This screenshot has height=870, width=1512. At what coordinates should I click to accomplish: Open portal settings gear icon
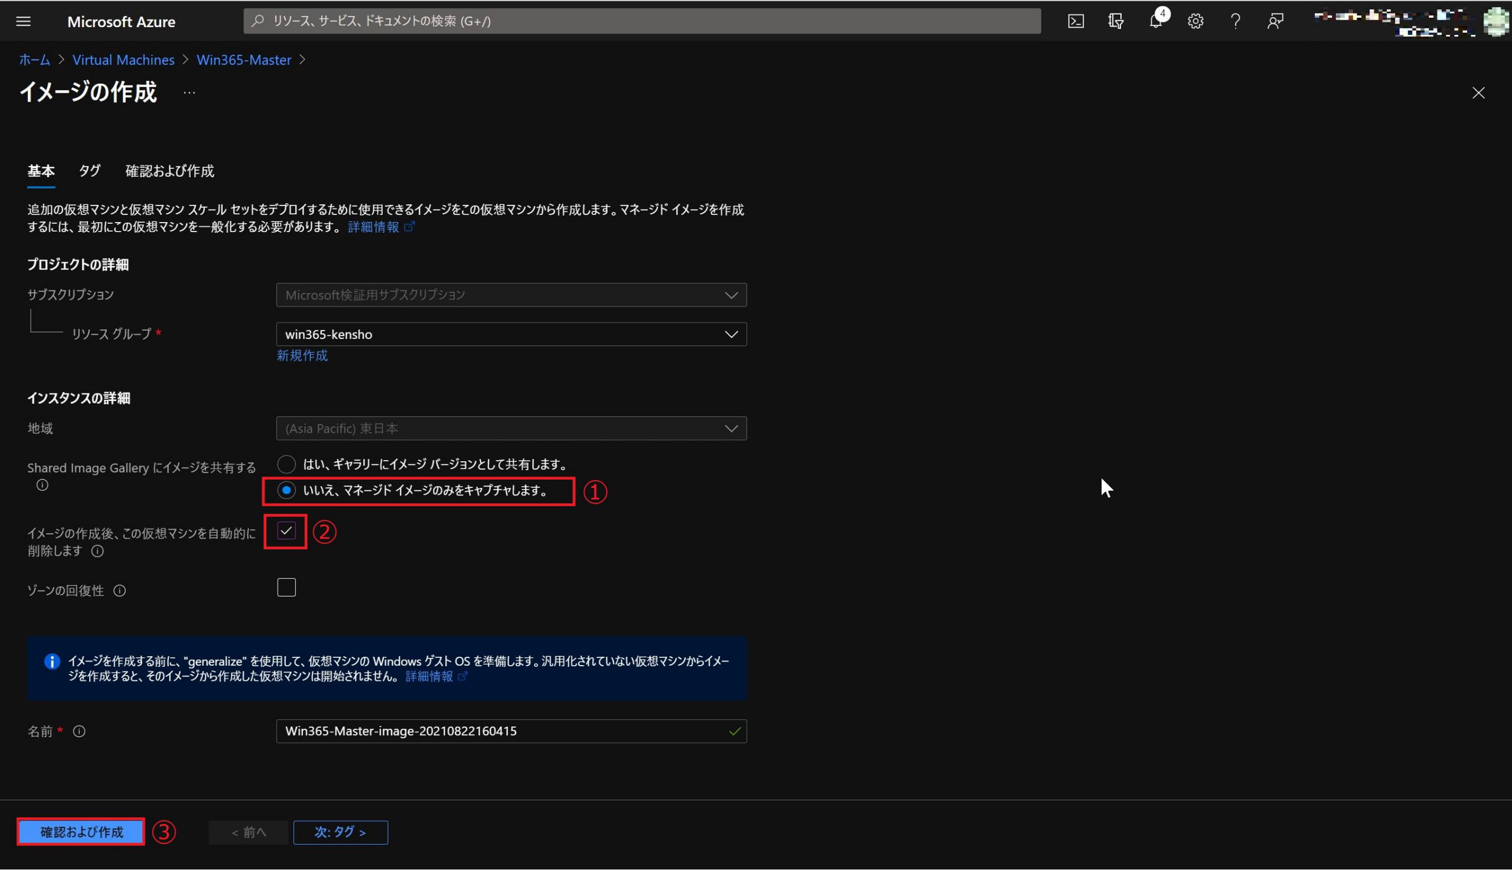click(x=1195, y=21)
